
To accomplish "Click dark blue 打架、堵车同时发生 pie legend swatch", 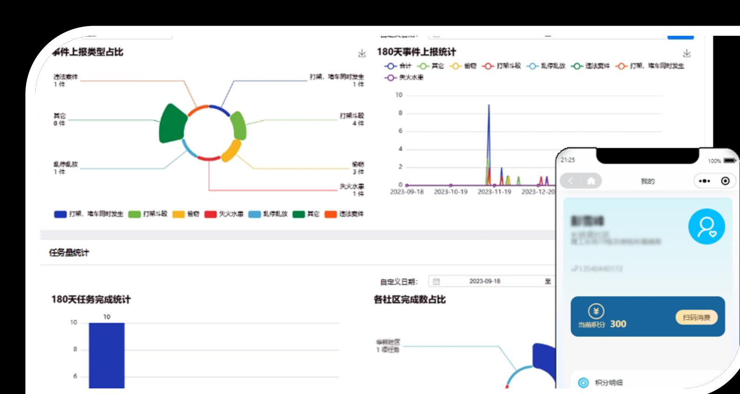I will click(x=60, y=214).
